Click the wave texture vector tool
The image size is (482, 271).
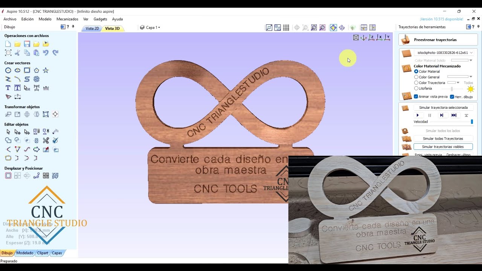point(37,79)
